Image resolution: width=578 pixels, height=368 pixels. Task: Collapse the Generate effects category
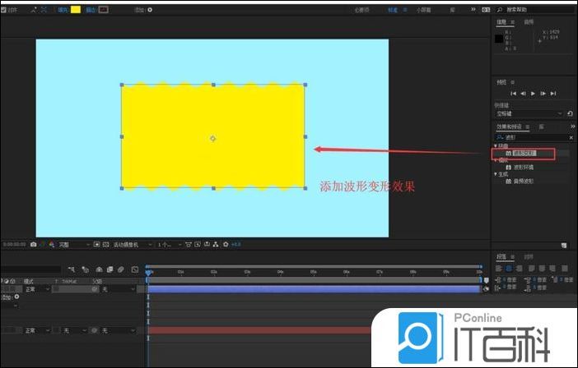click(496, 174)
